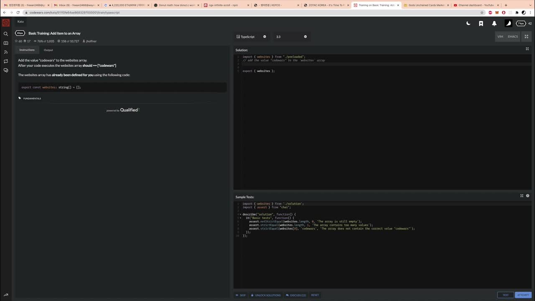
Task: Enable EMACS key bindings
Action: click(x=513, y=36)
